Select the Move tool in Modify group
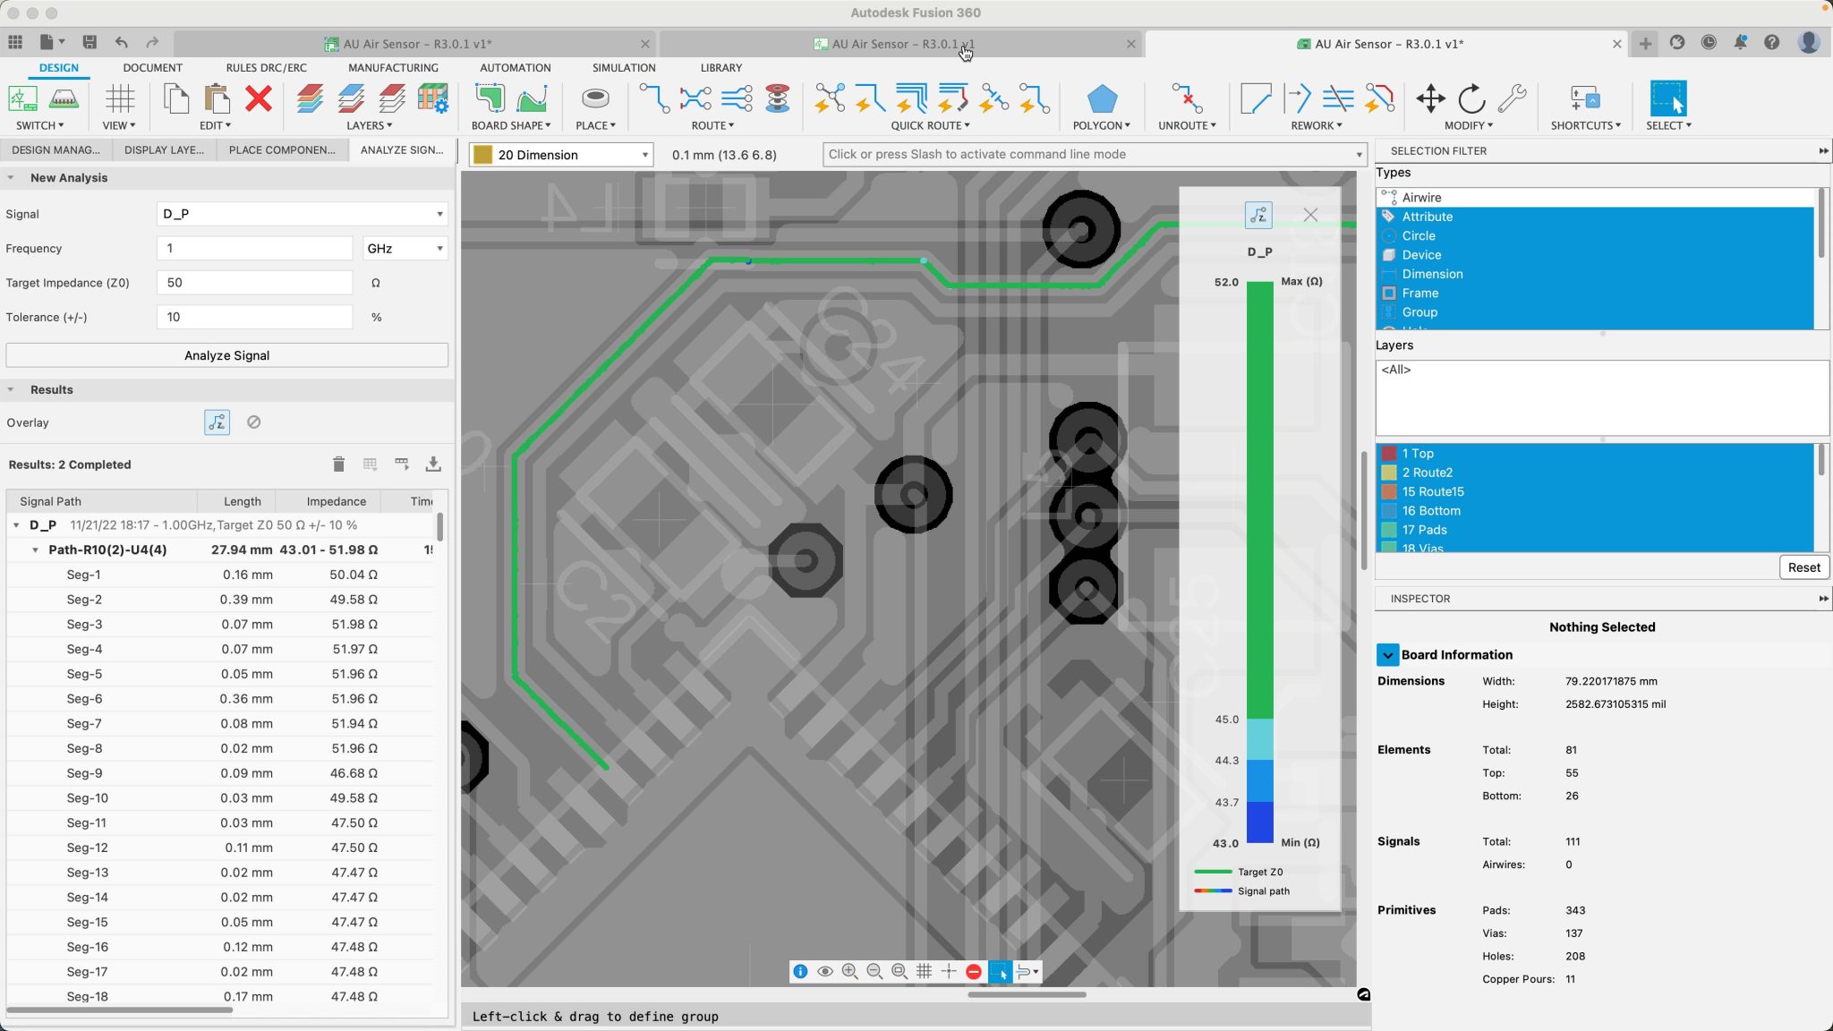1833x1031 pixels. (x=1431, y=100)
